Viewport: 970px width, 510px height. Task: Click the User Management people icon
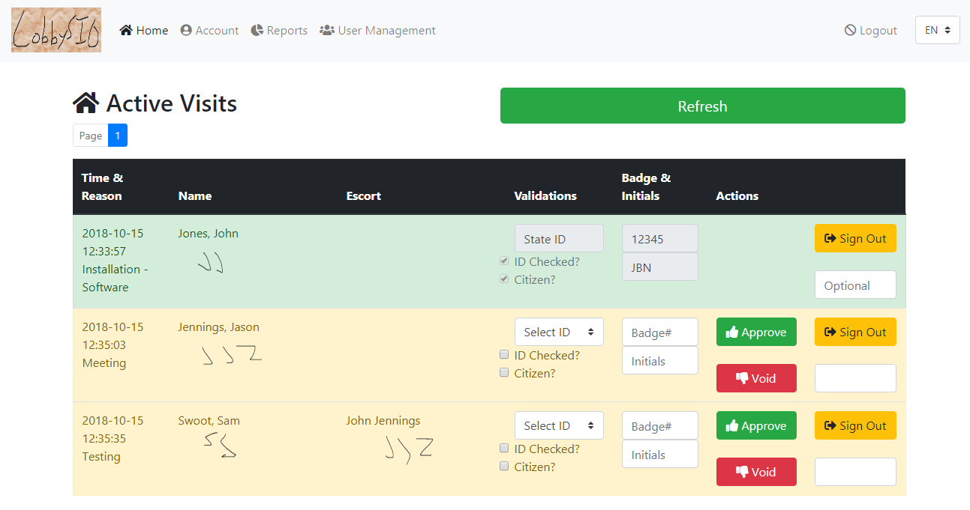click(x=326, y=30)
